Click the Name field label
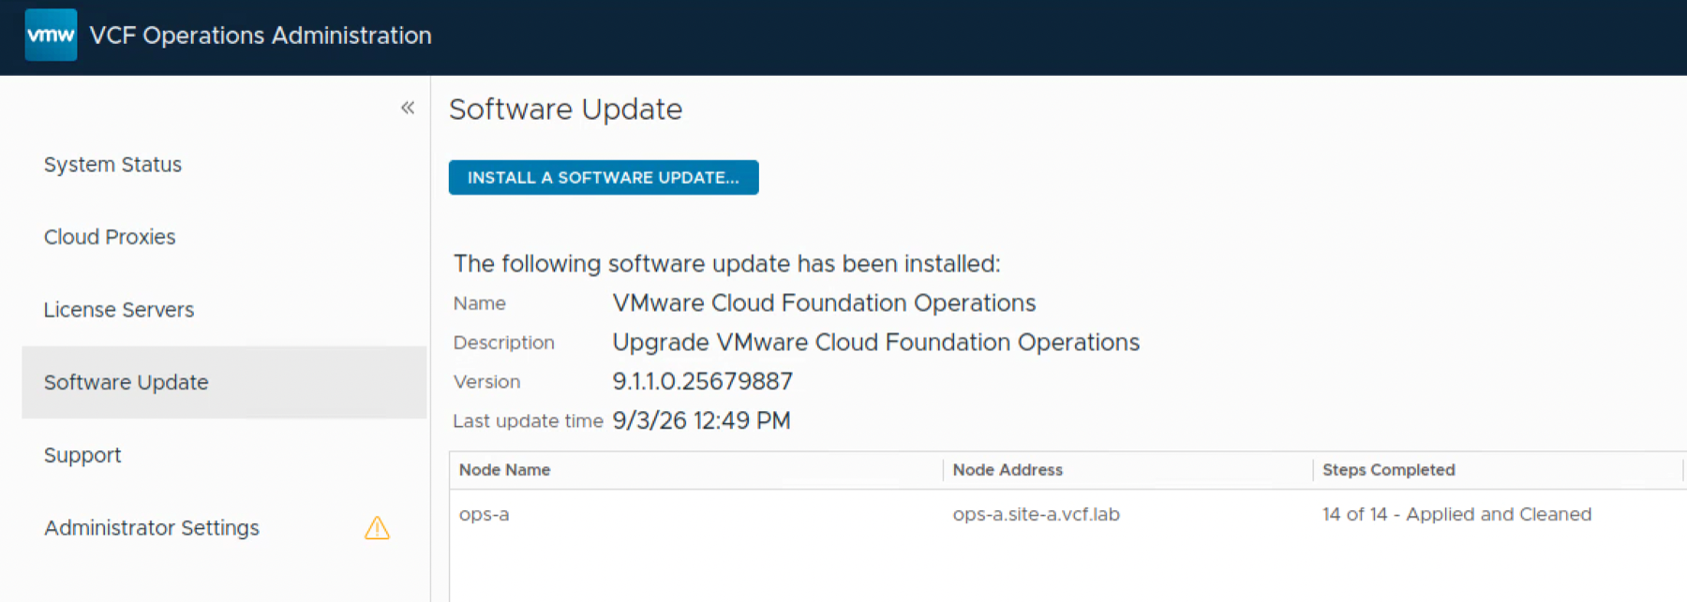 click(x=479, y=303)
